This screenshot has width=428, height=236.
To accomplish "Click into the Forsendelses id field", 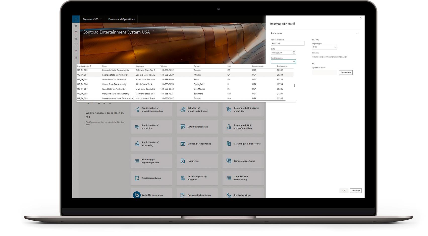I will pyautogui.click(x=287, y=43).
